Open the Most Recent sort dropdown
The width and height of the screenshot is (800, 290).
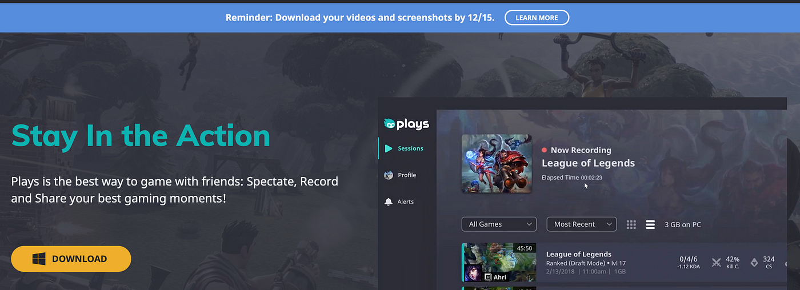pos(581,224)
